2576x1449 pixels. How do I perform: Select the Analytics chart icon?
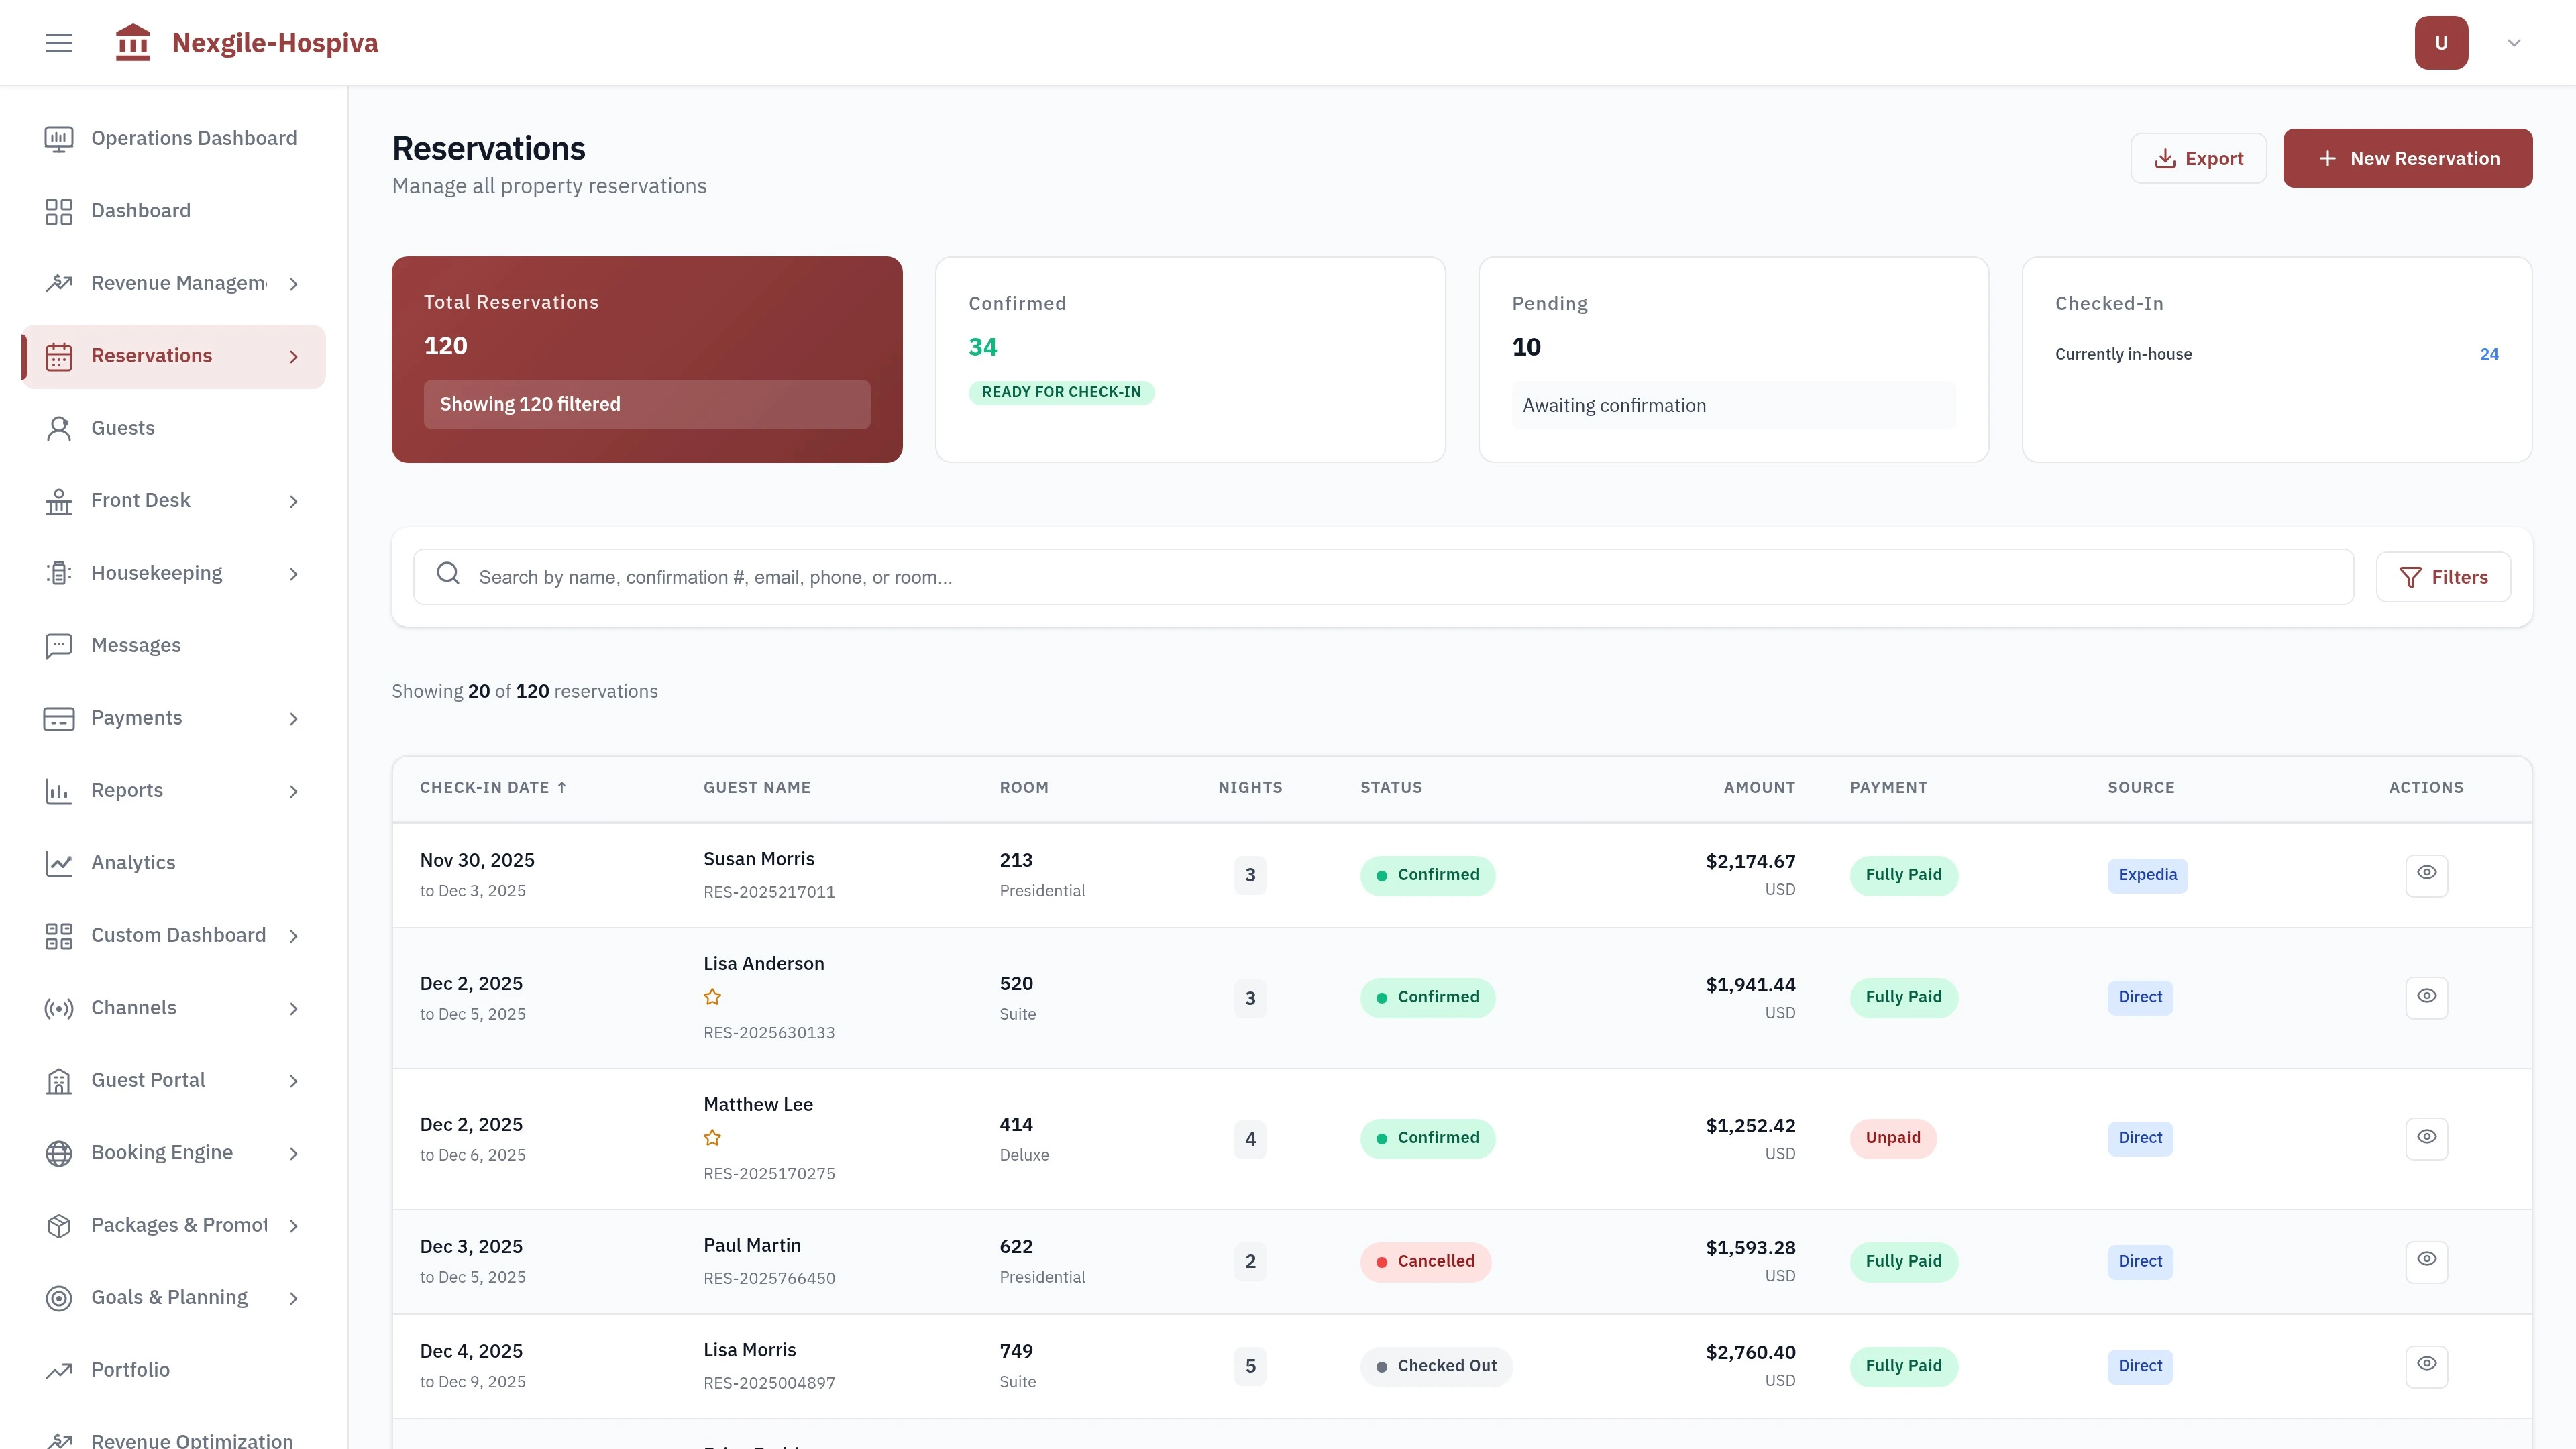pos(58,862)
